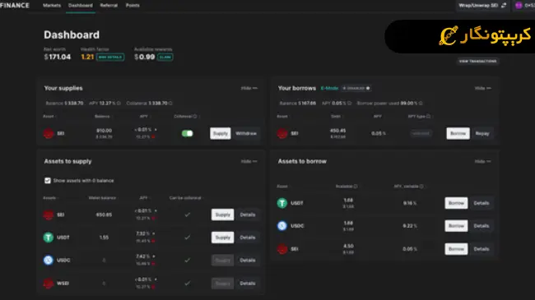Open the E-Mode disabled settings badge
This screenshot has height=300, width=535.
356,88
